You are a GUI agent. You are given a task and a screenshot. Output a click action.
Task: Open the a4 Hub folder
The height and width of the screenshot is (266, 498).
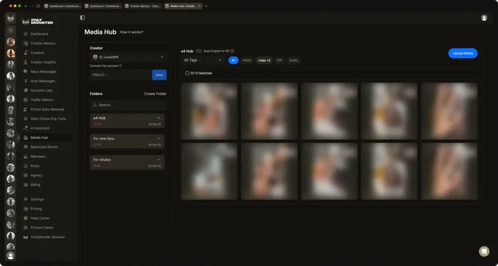(127, 121)
